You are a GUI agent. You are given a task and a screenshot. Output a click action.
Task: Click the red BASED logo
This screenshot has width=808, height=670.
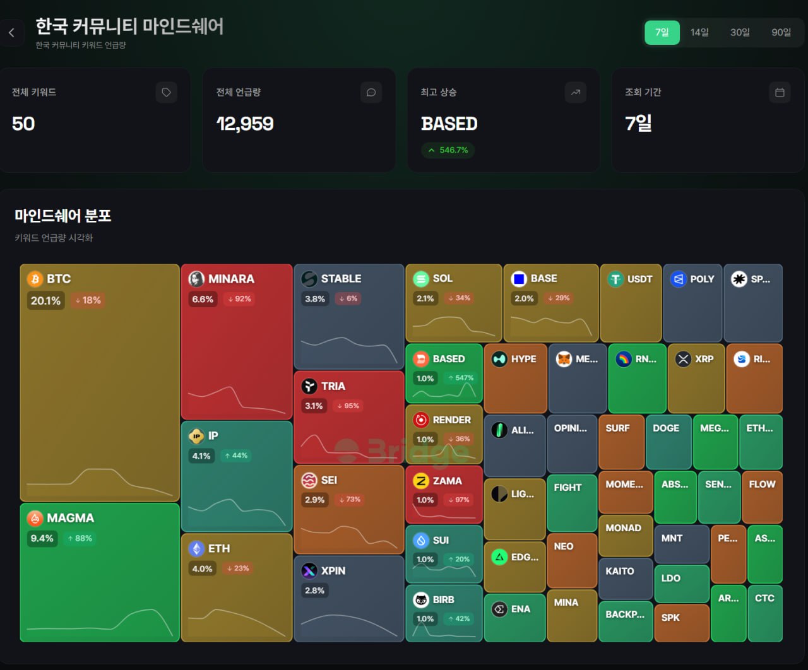(421, 359)
